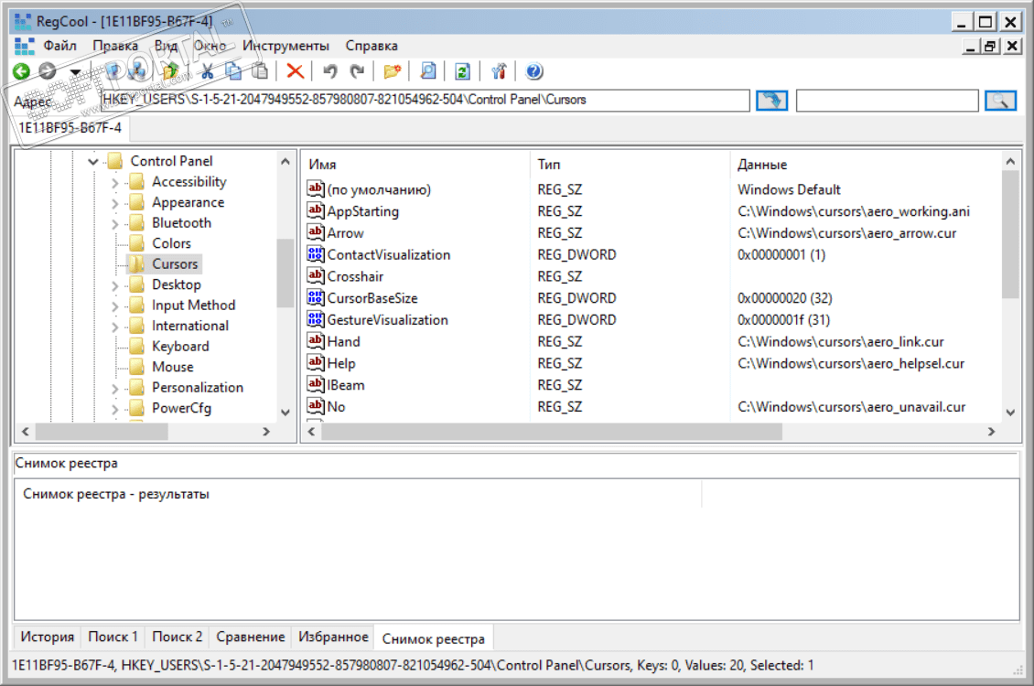Screen dimensions: 1034x686
Task: Open the Правка menu
Action: [115, 46]
